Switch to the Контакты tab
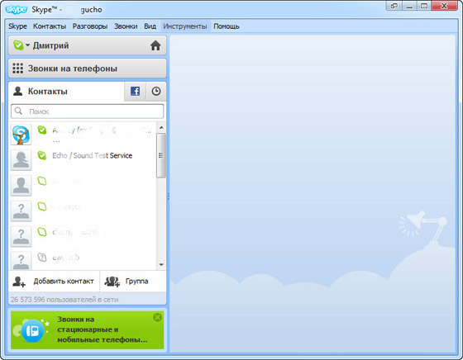This screenshot has width=463, height=360. (x=66, y=92)
